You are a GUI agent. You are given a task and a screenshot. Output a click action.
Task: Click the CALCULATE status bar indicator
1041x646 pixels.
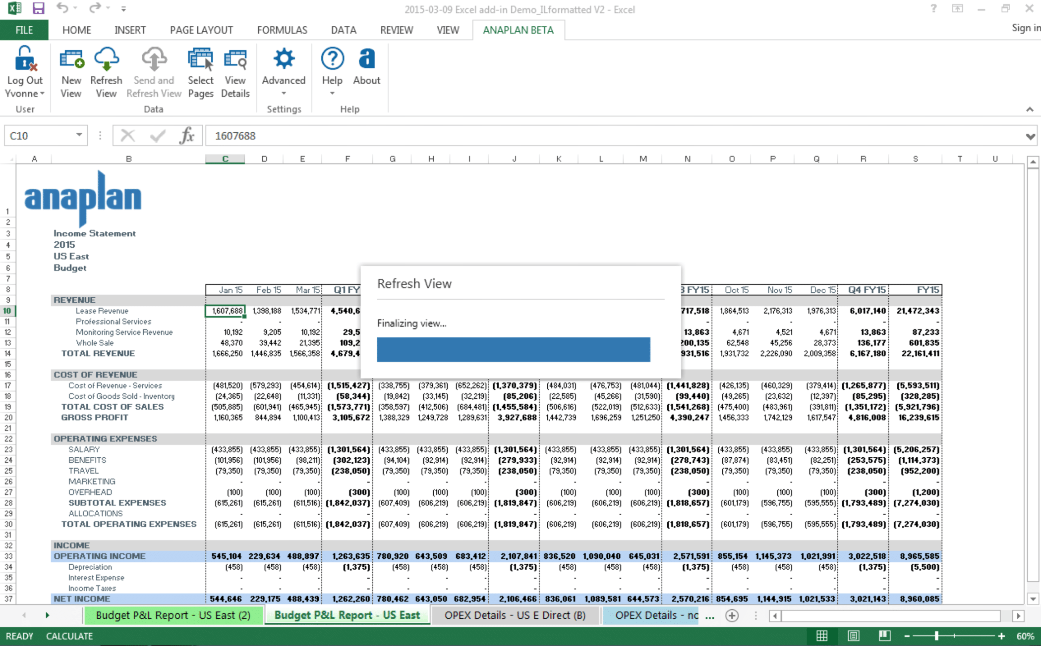coord(69,636)
